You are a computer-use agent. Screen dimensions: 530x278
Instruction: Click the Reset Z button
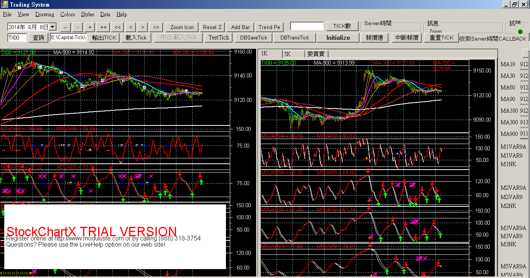pos(212,27)
